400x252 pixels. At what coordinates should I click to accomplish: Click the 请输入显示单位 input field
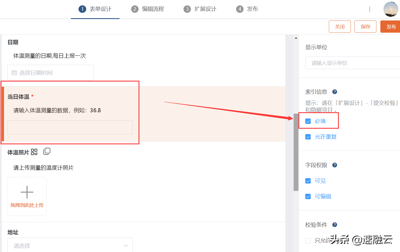[x=352, y=63]
